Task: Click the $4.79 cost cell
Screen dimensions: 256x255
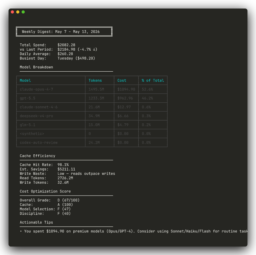Action: (x=123, y=125)
